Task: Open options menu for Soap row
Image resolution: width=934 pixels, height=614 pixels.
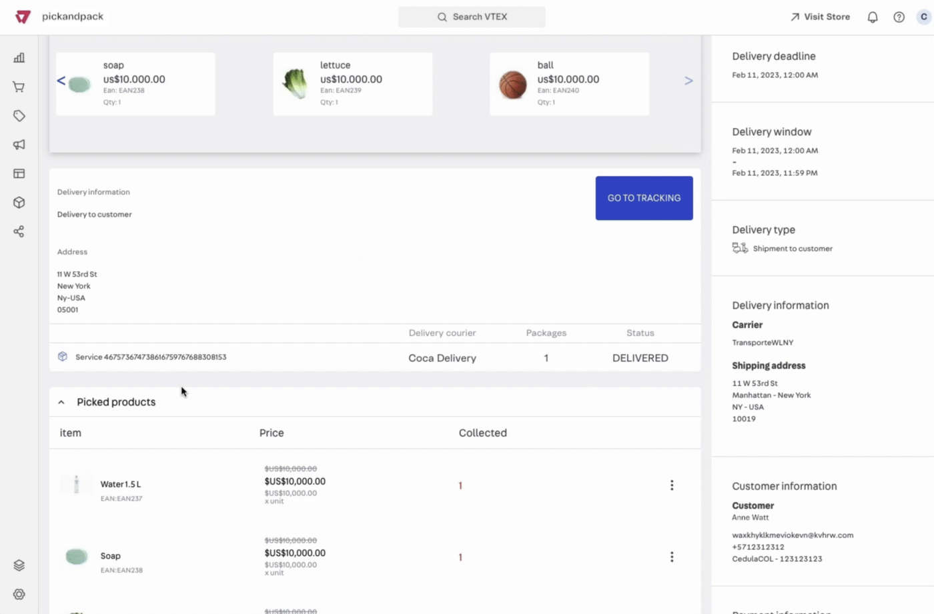Action: point(671,557)
